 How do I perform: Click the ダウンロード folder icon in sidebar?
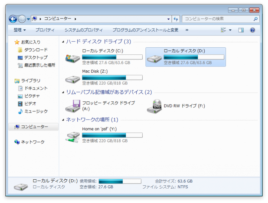(x=20, y=50)
